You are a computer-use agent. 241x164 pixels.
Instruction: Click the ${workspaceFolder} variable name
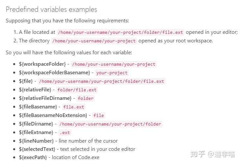click(x=42, y=64)
